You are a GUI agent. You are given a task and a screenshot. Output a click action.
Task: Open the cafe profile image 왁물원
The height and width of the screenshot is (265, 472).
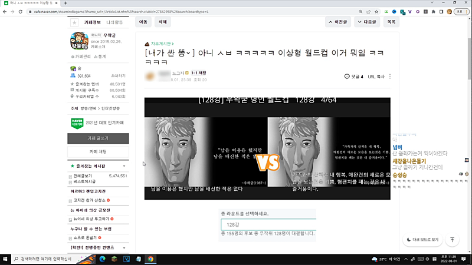click(79, 41)
